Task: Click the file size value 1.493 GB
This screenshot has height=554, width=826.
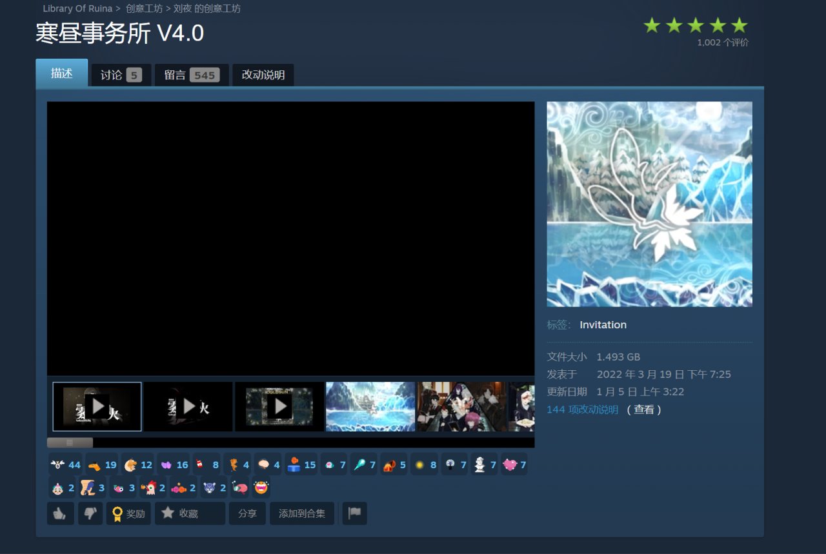Action: (x=618, y=357)
